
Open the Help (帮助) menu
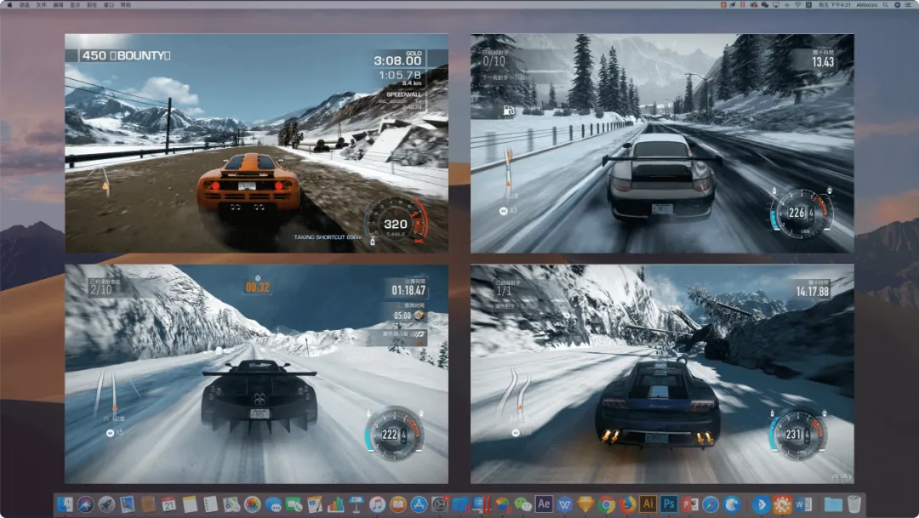[x=126, y=5]
